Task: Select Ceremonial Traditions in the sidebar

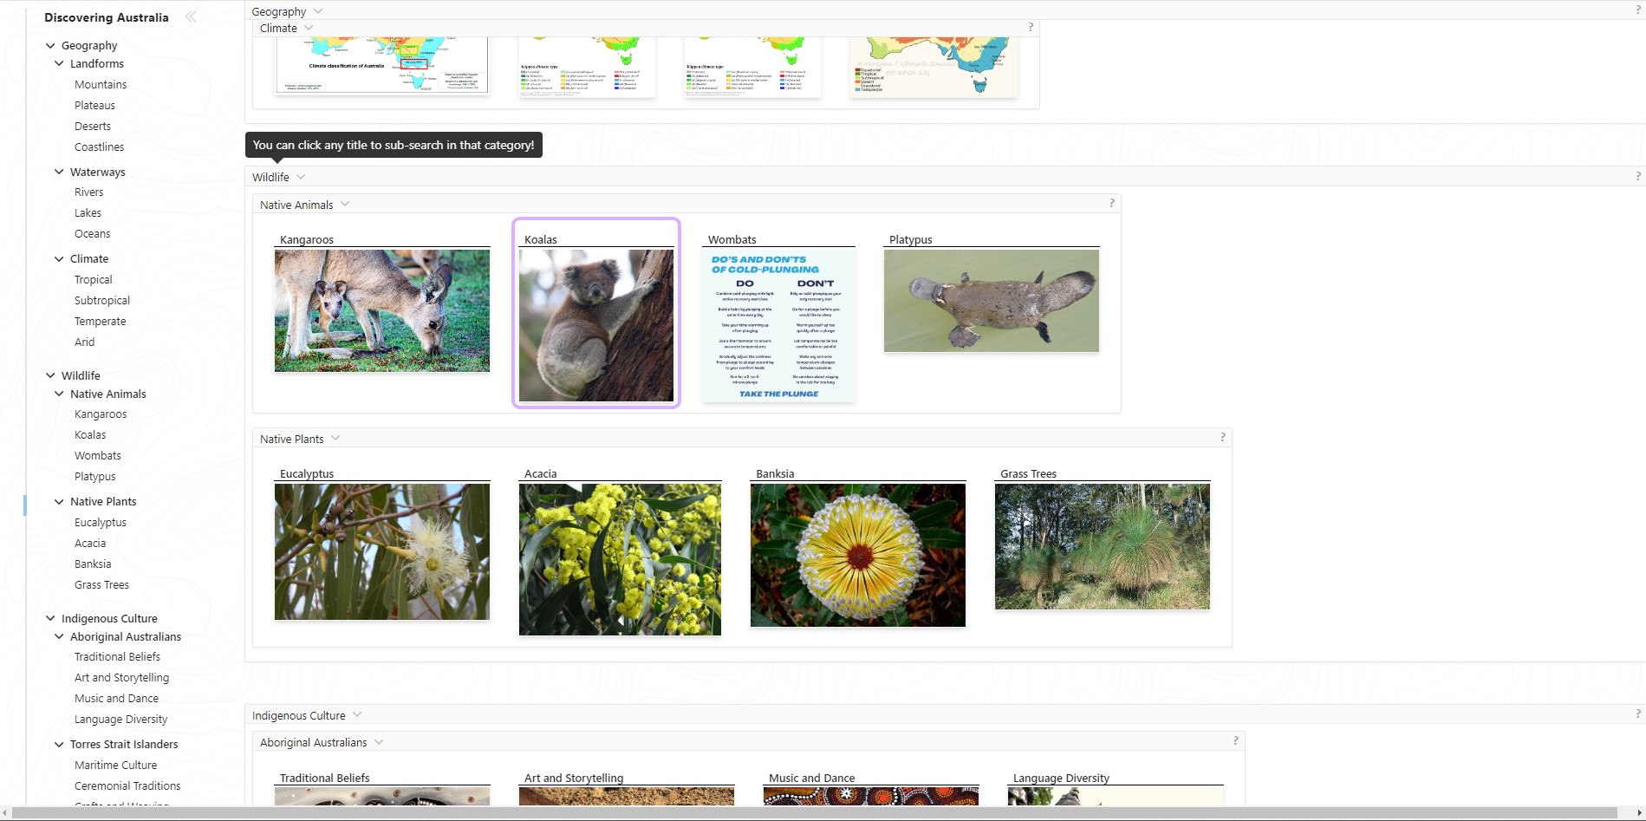Action: click(x=127, y=785)
